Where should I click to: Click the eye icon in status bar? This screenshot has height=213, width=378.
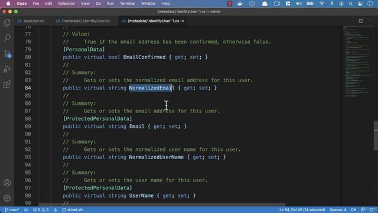[26, 209]
